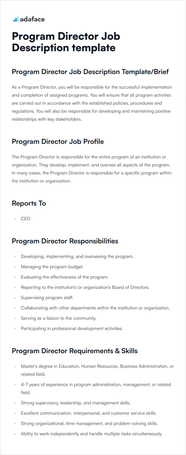Click the Serving as a liaison bullet

pyautogui.click(x=58, y=318)
